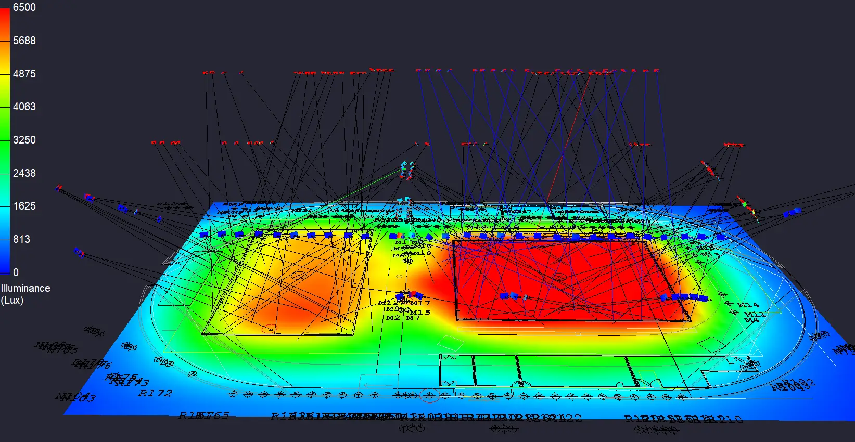Select the M1 luminaire label
This screenshot has width=855, height=442.
[x=400, y=242]
